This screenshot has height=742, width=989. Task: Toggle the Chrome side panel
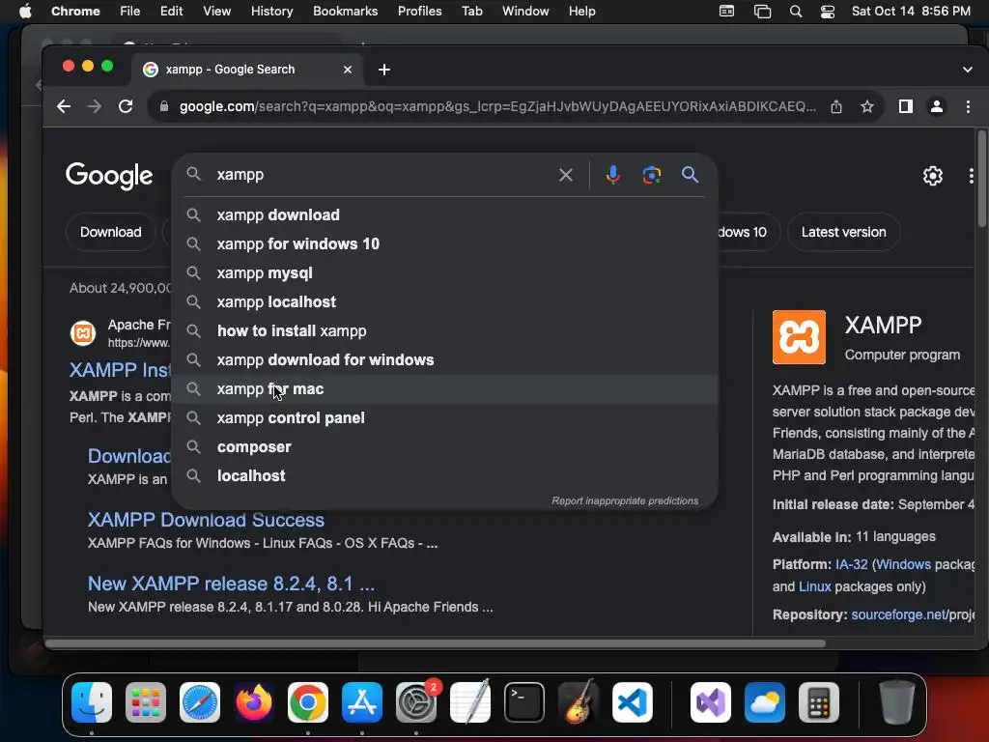click(x=906, y=106)
